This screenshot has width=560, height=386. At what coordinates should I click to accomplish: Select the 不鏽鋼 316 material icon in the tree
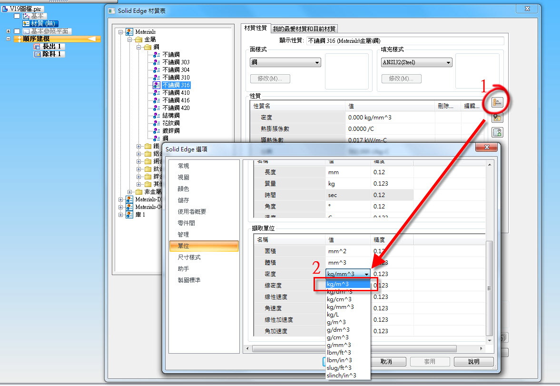[157, 85]
